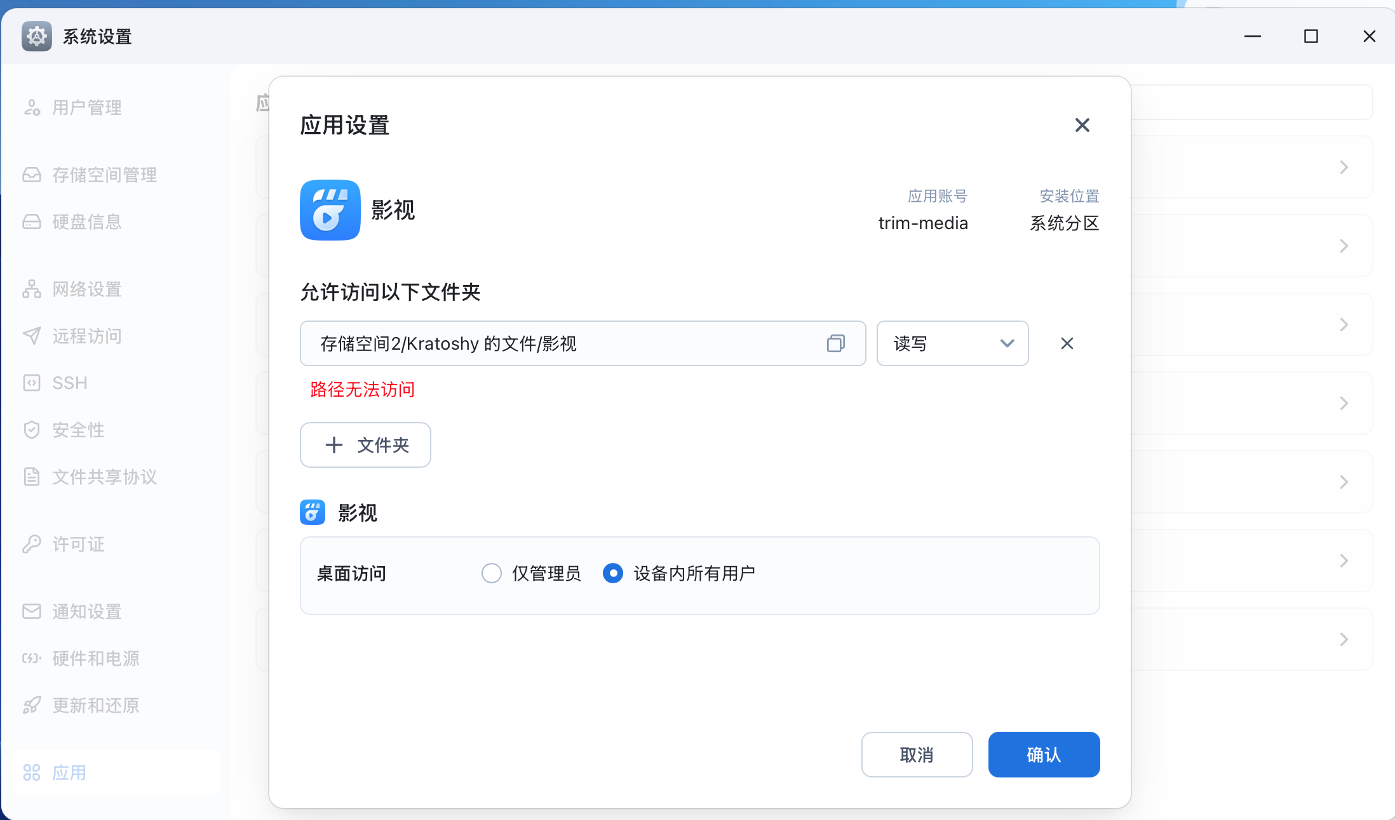
Task: Select 设备内所有用户 for desktop access
Action: click(x=612, y=572)
